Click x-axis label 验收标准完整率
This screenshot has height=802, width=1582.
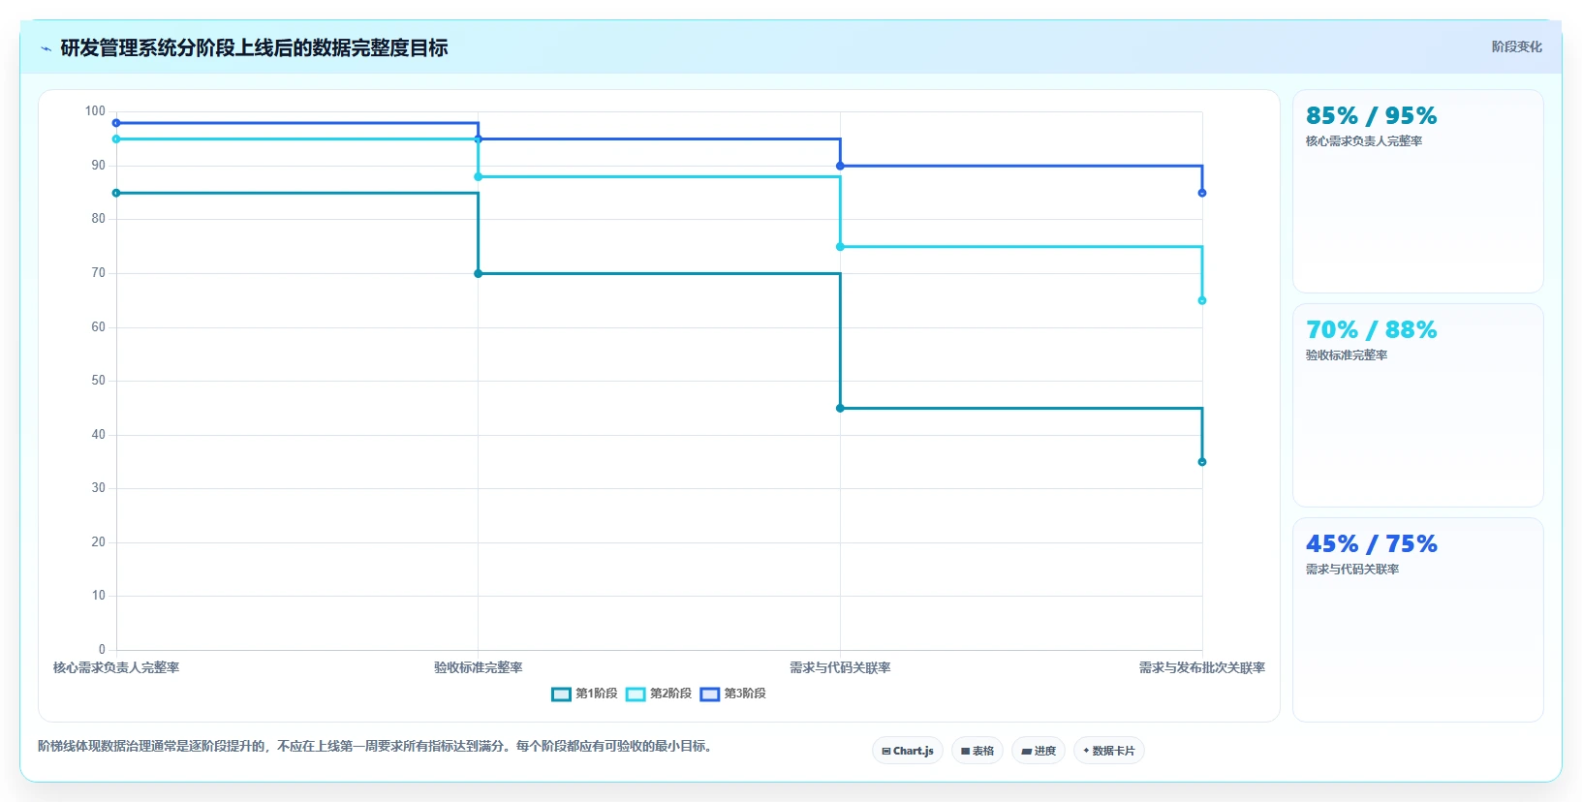point(478,667)
